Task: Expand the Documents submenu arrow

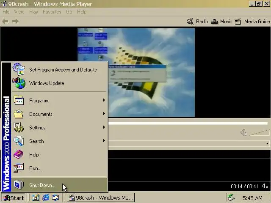Action: 104,114
